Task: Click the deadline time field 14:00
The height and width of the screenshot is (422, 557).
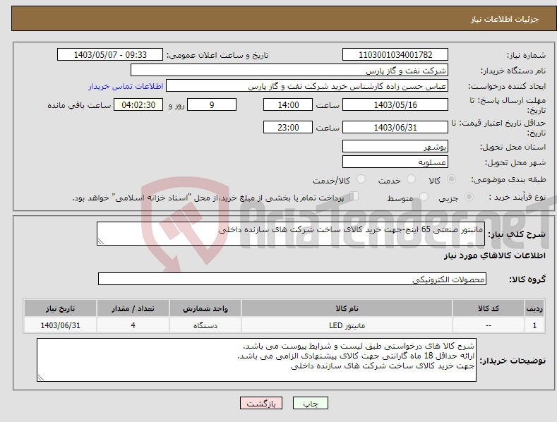Action: (x=288, y=104)
